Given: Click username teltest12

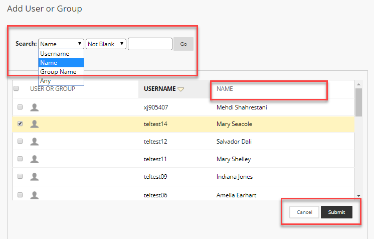Looking at the screenshot, I should click(x=155, y=142).
